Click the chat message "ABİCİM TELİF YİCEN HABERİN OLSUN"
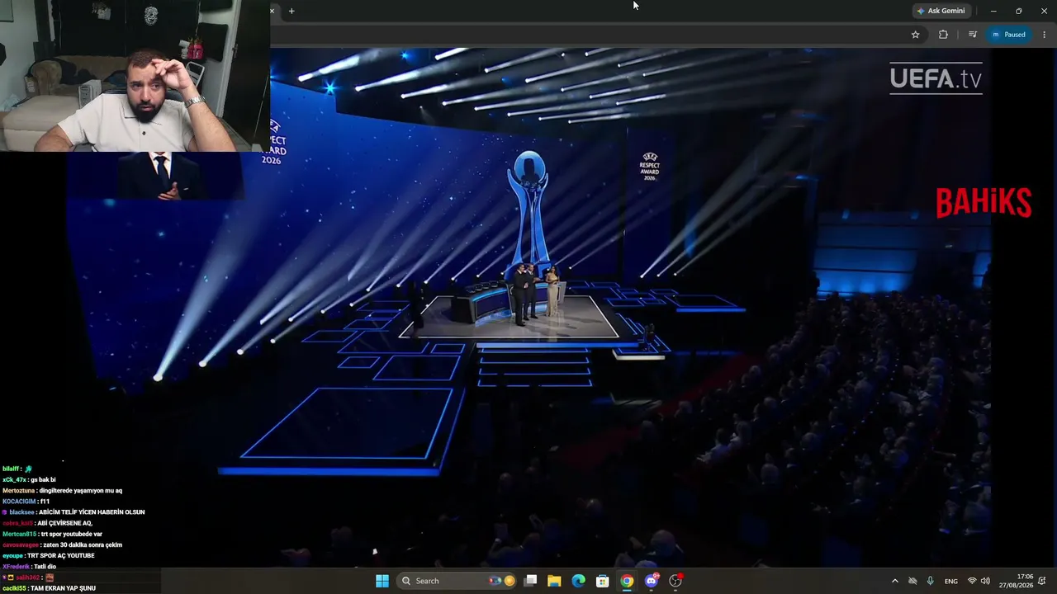1057x594 pixels. pyautogui.click(x=92, y=512)
